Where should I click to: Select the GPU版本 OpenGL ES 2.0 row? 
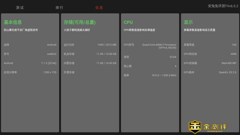[x=210, y=72]
